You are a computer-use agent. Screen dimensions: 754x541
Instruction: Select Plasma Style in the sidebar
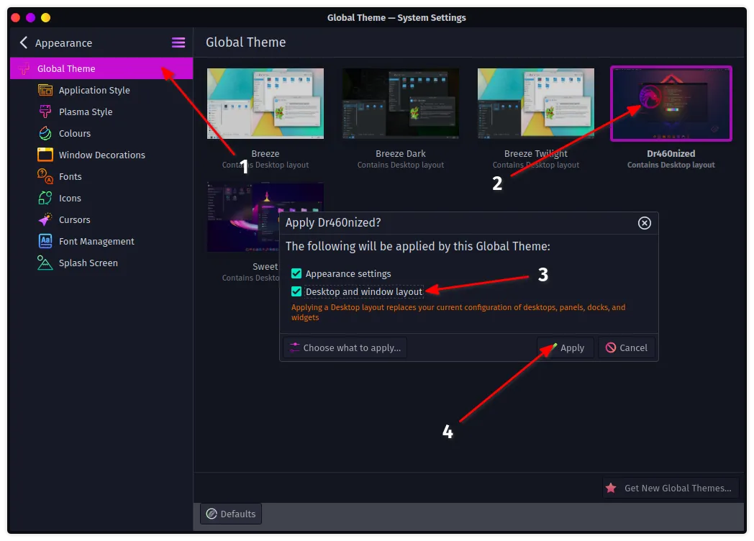pos(101,112)
